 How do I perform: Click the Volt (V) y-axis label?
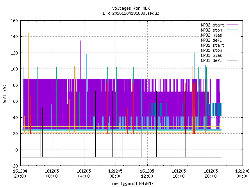pyautogui.click(x=5, y=93)
